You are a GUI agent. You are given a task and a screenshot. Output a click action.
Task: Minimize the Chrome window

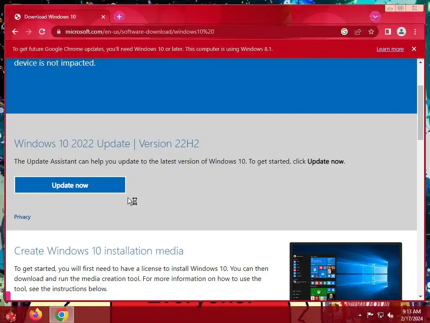click(x=390, y=8)
